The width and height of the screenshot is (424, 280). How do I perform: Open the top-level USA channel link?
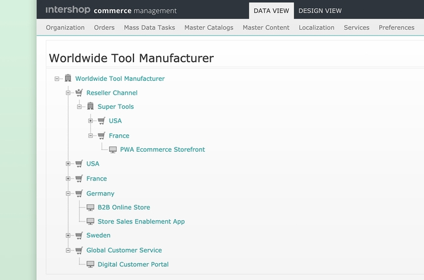(x=93, y=164)
